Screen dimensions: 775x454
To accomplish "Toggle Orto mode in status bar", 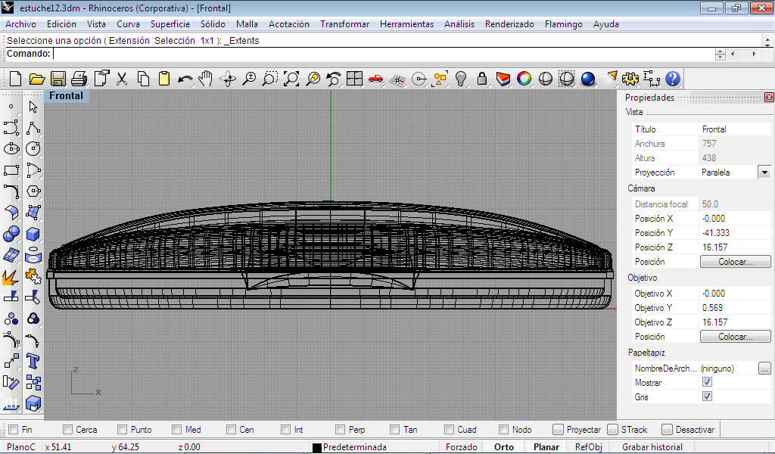I will click(x=503, y=447).
